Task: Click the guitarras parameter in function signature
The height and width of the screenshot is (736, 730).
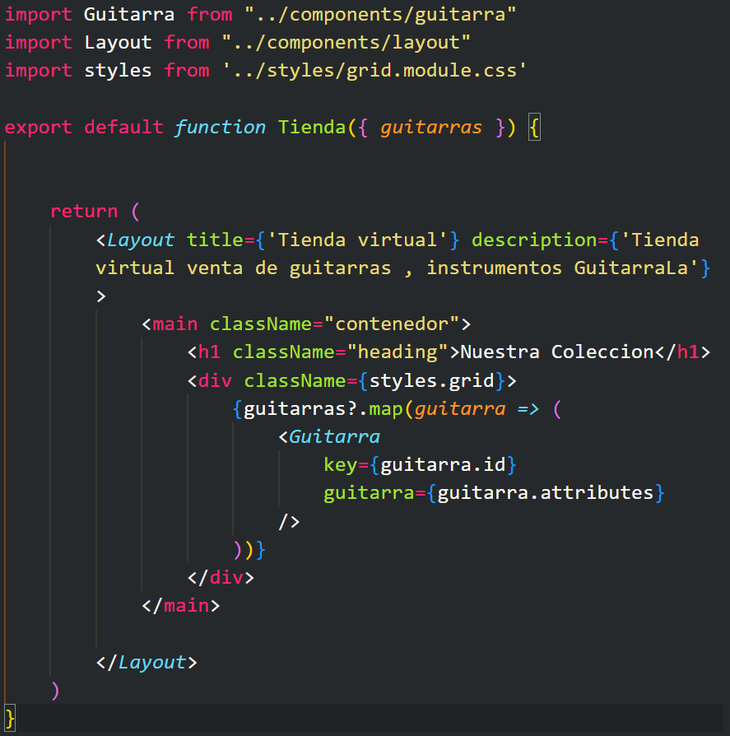Action: pos(430,127)
